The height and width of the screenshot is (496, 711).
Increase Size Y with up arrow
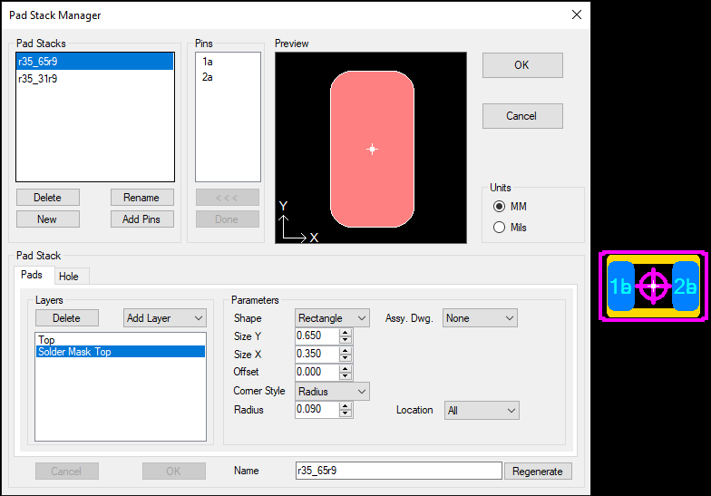tap(346, 332)
